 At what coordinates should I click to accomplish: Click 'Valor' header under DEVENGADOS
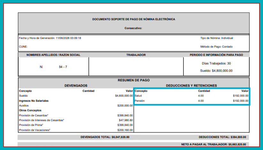pyautogui.click(x=129, y=91)
